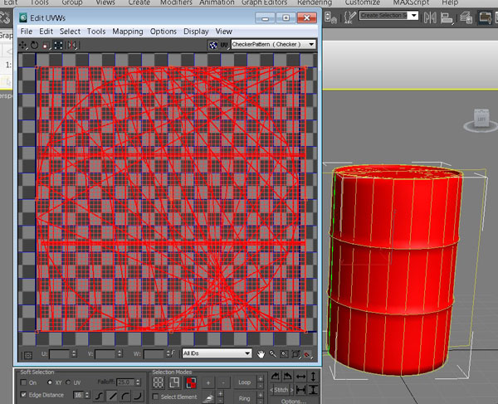The height and width of the screenshot is (404, 498).
Task: Click the Mirror tool in UV toolbar
Action: point(71,45)
